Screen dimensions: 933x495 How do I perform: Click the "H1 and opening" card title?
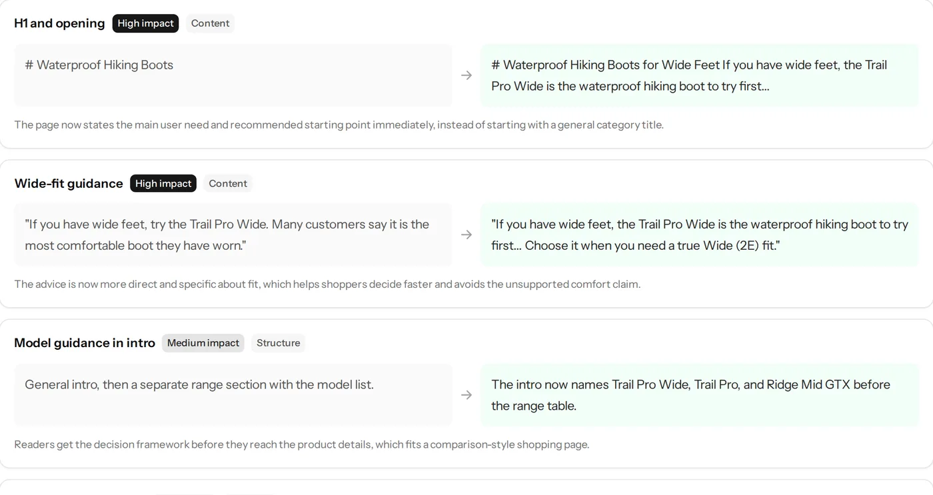click(59, 23)
